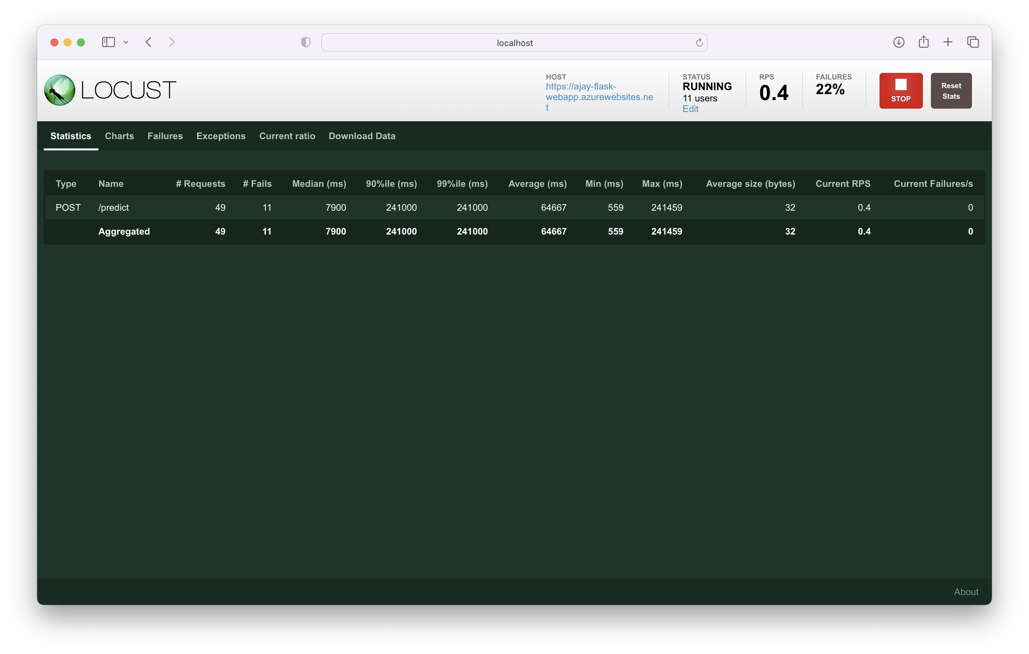This screenshot has height=654, width=1029.
Task: Click the Locust logo icon
Action: [x=59, y=90]
